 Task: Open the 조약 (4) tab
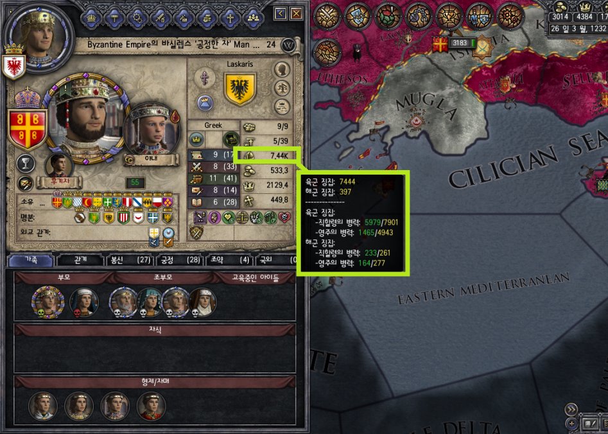(230, 260)
